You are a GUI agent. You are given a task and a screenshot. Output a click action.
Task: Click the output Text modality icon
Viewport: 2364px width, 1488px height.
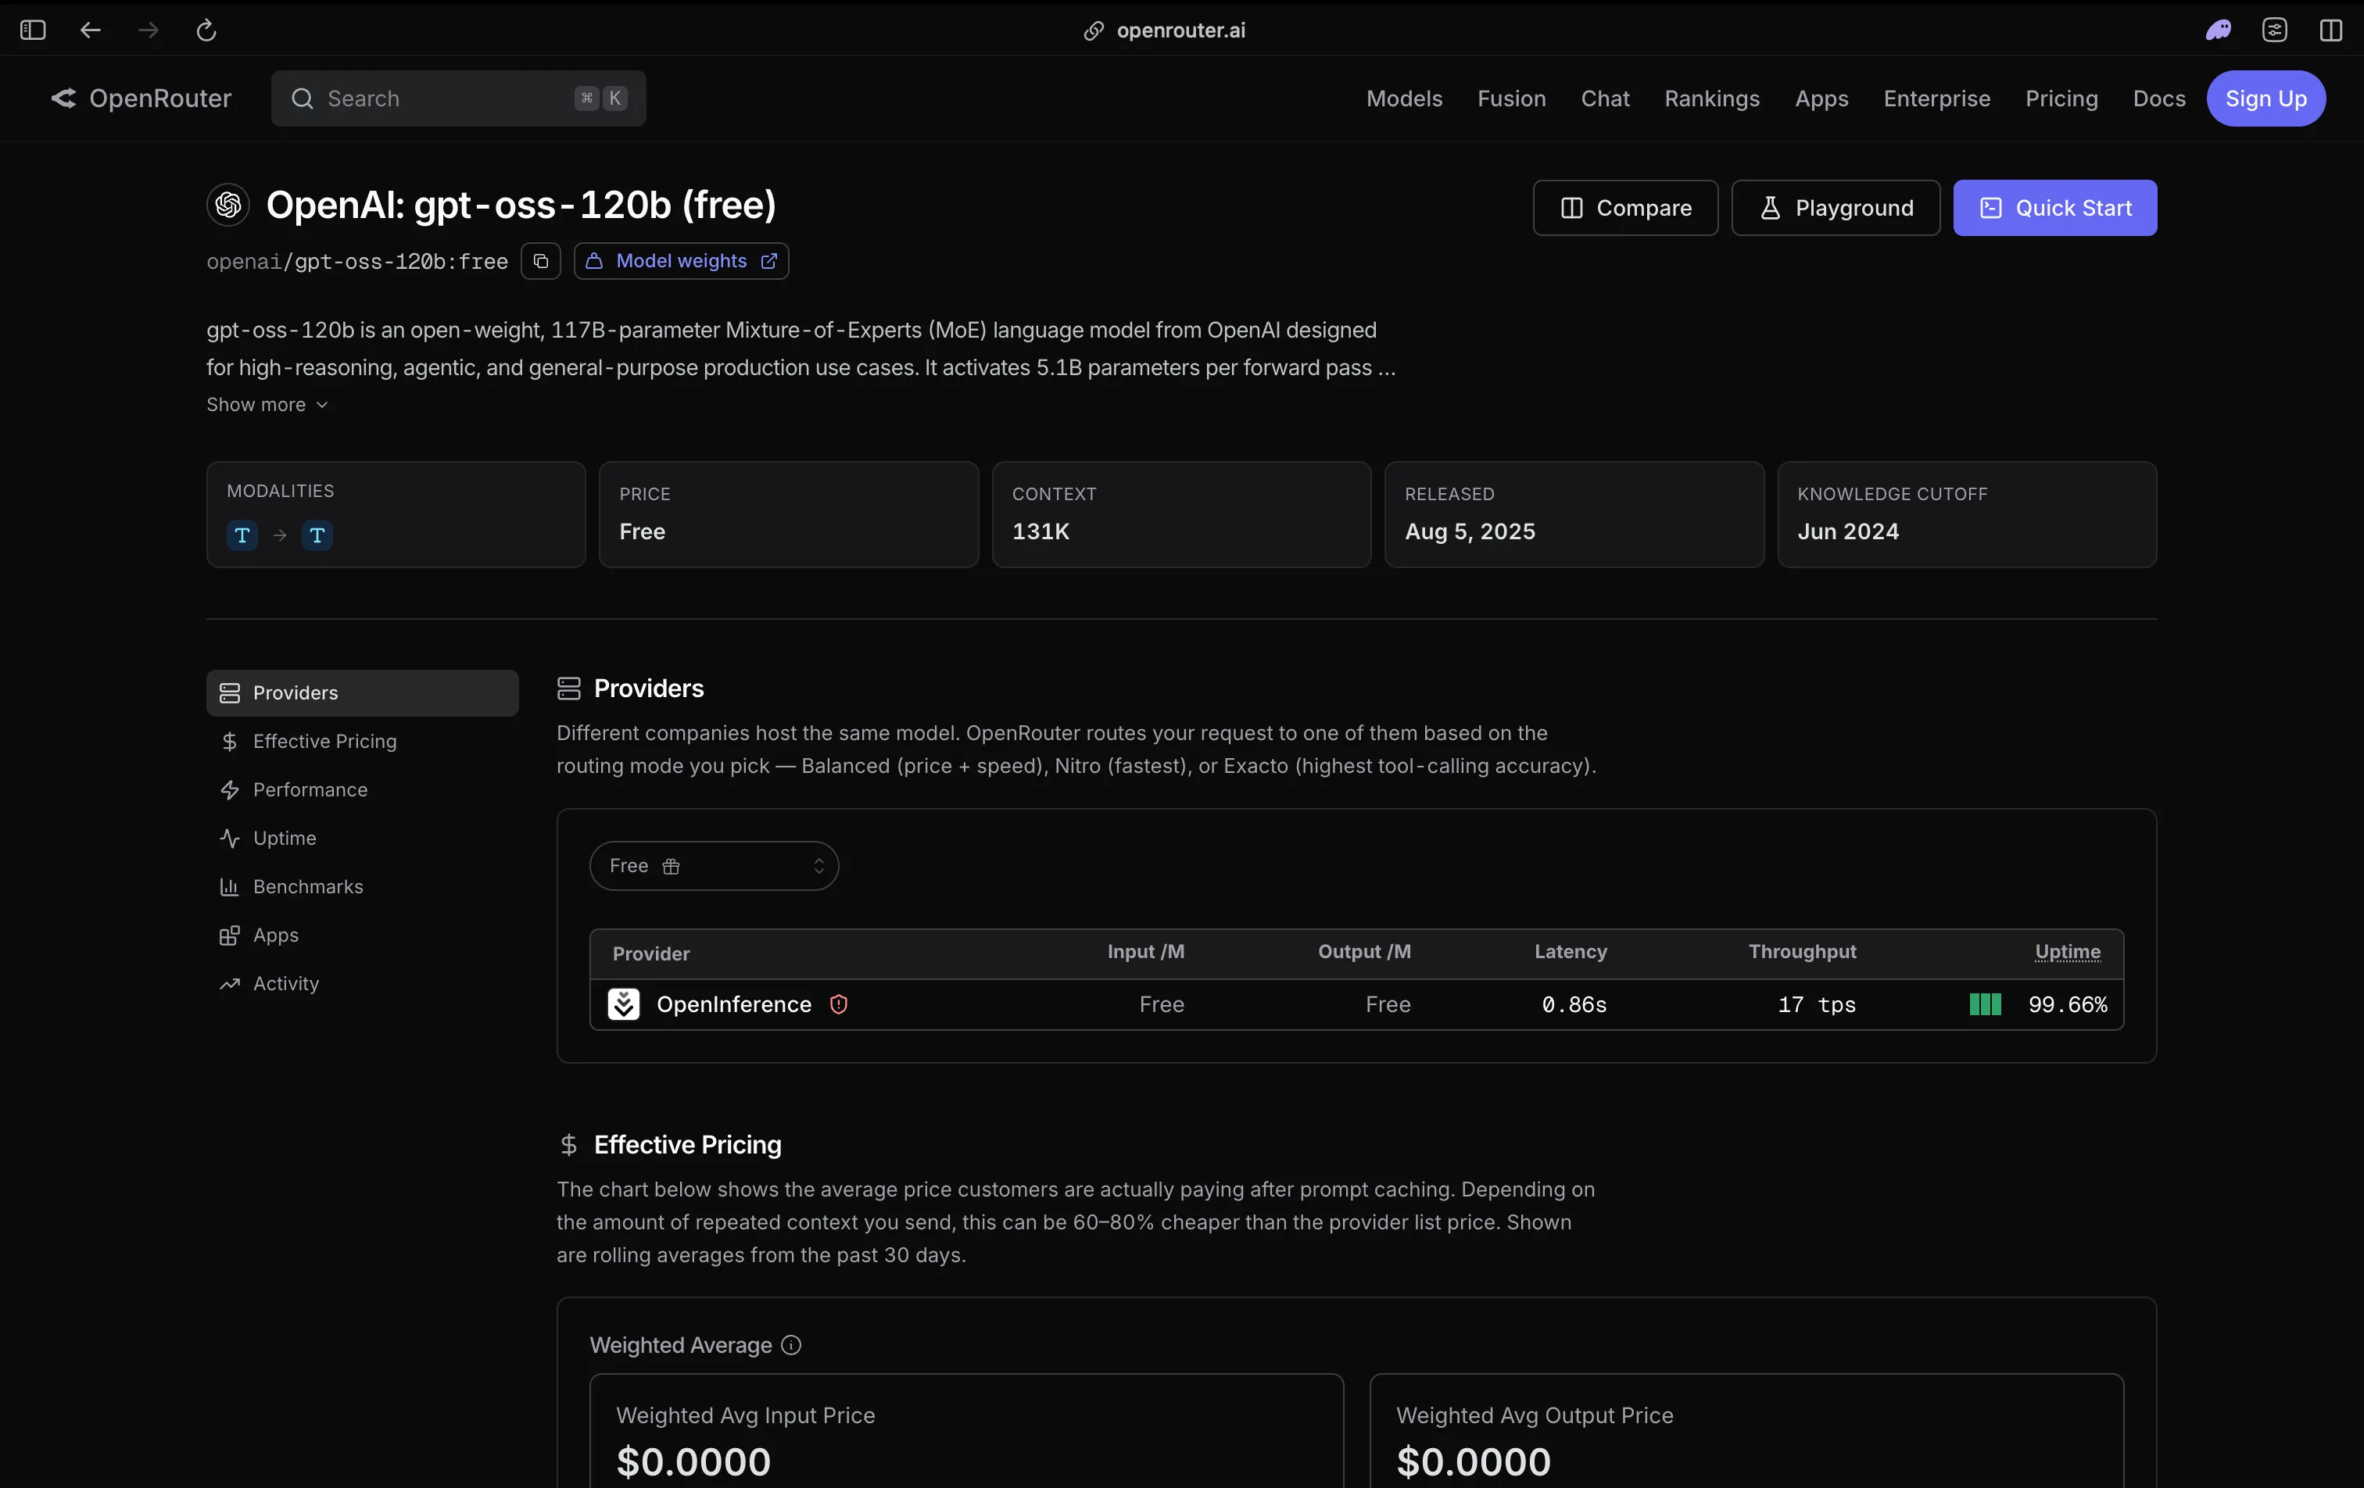click(317, 535)
